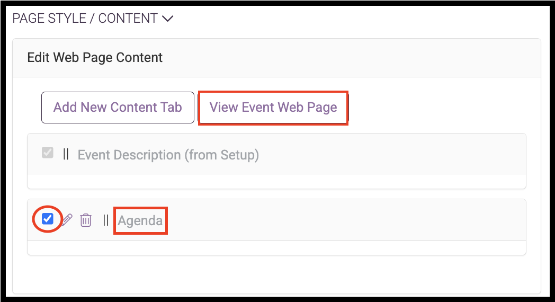This screenshot has width=555, height=302.
Task: Click the Edit Web Page Content panel header
Action: [276, 58]
